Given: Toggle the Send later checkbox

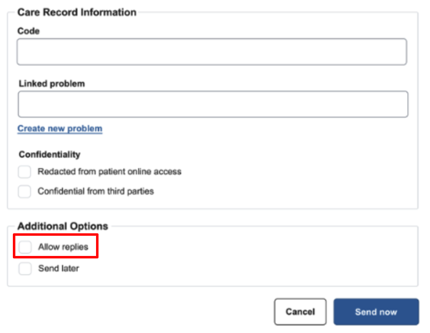Looking at the screenshot, I should coord(25,268).
